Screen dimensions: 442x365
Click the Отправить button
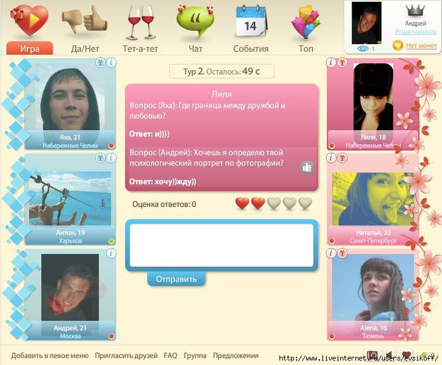click(176, 279)
